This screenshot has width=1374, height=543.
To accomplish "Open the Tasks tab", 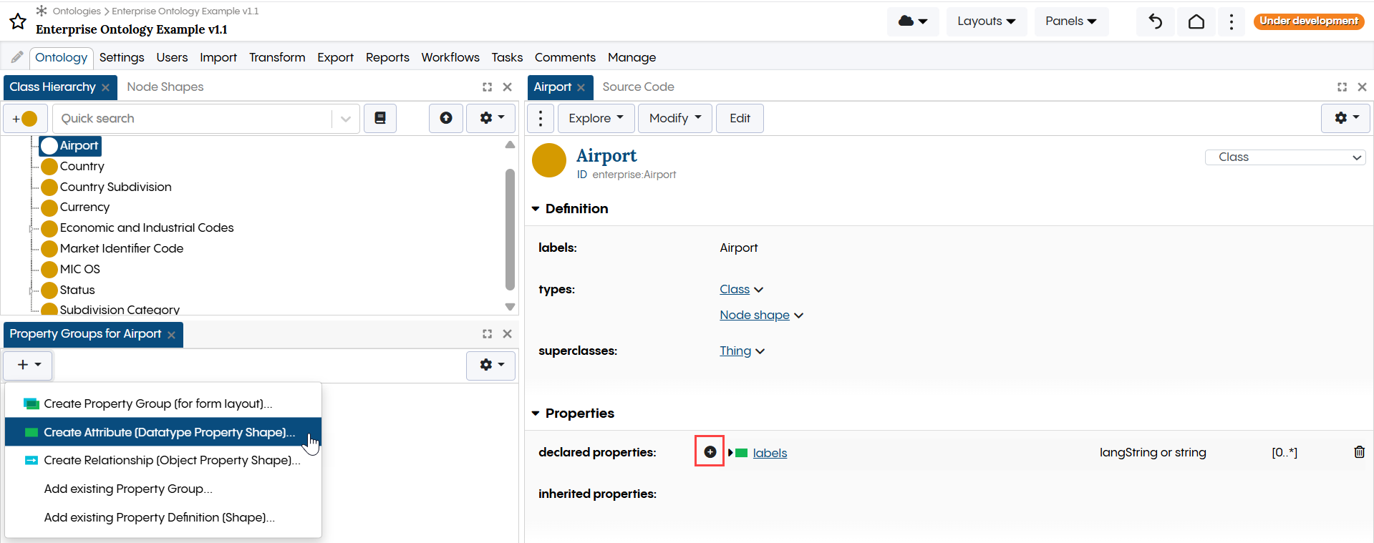I will click(507, 57).
